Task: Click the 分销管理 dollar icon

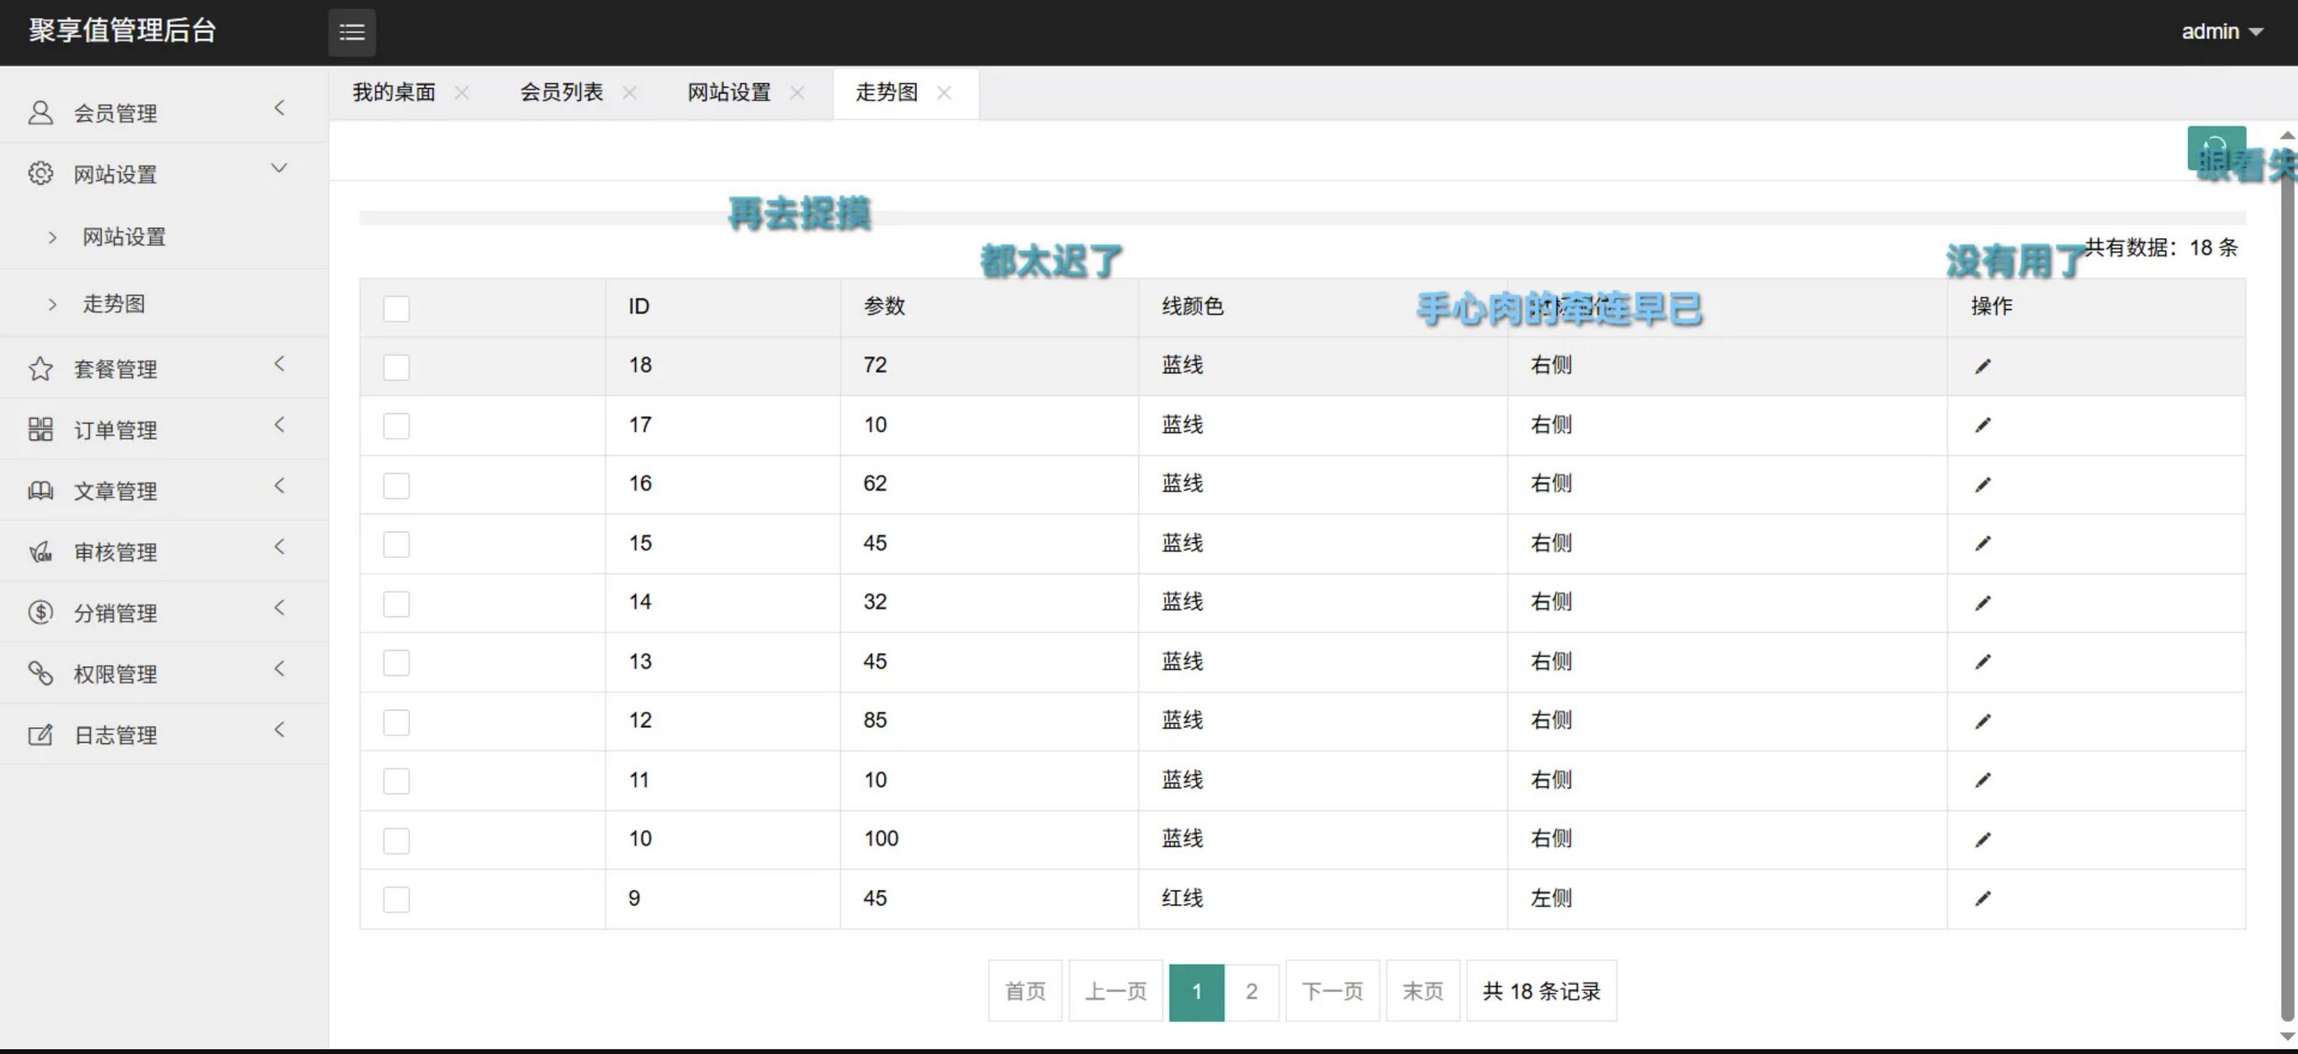Action: pyautogui.click(x=40, y=613)
